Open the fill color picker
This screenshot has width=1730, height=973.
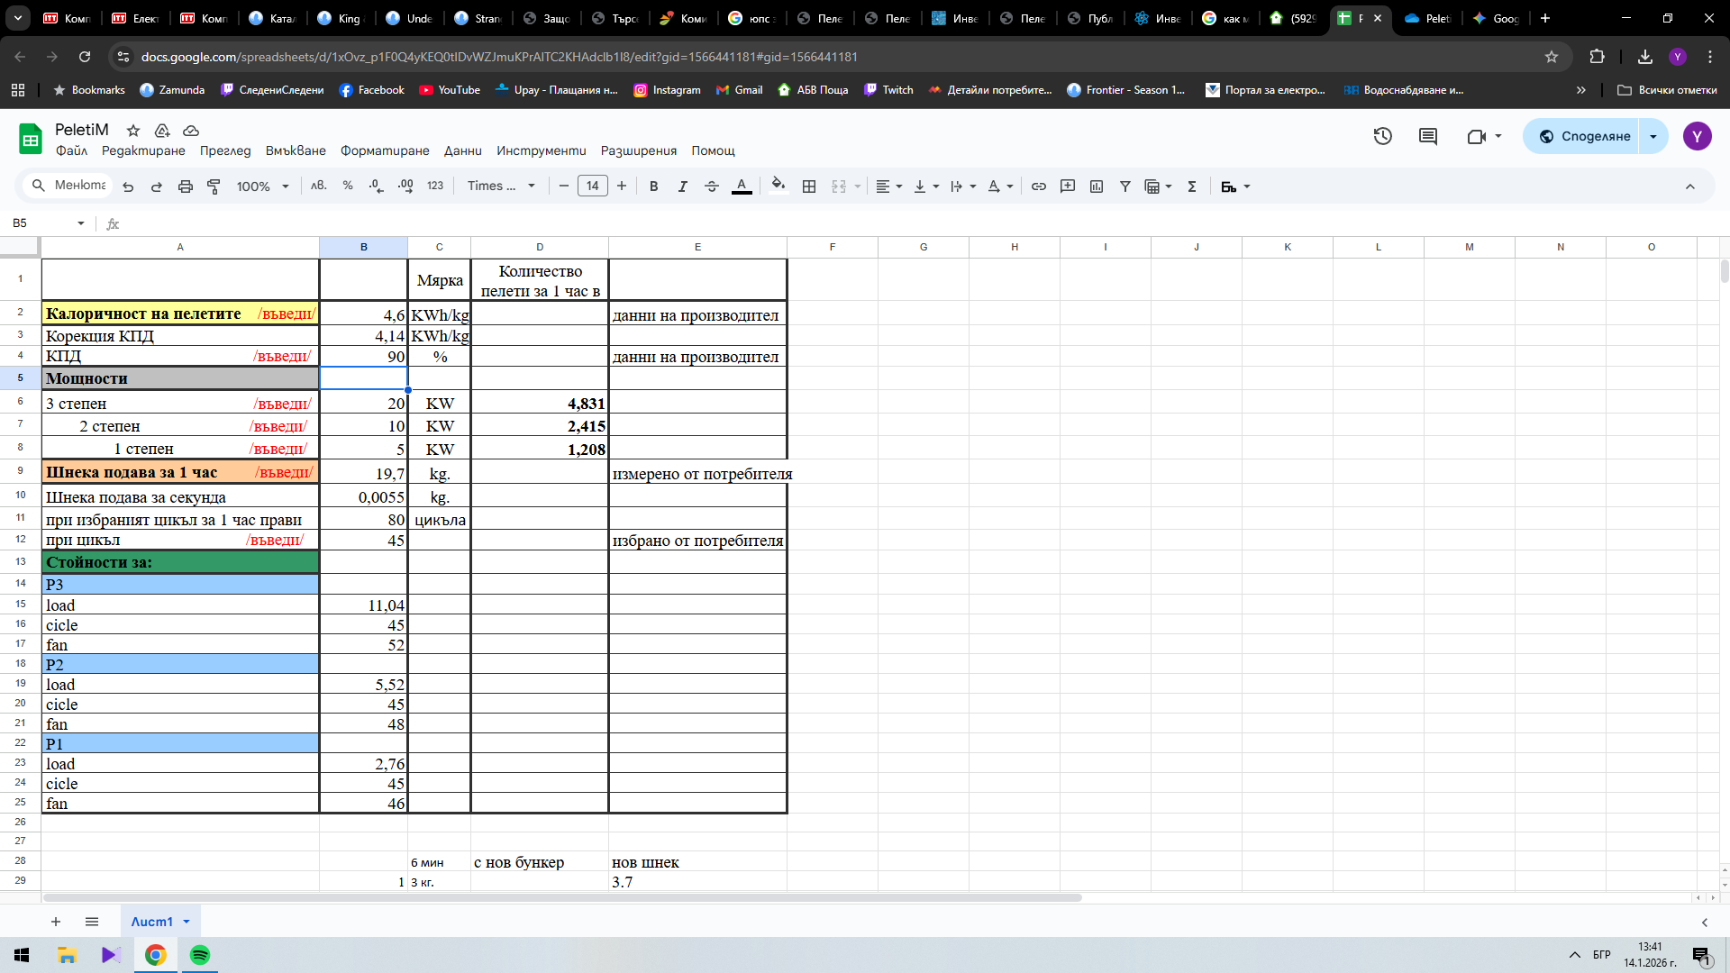[x=778, y=186]
